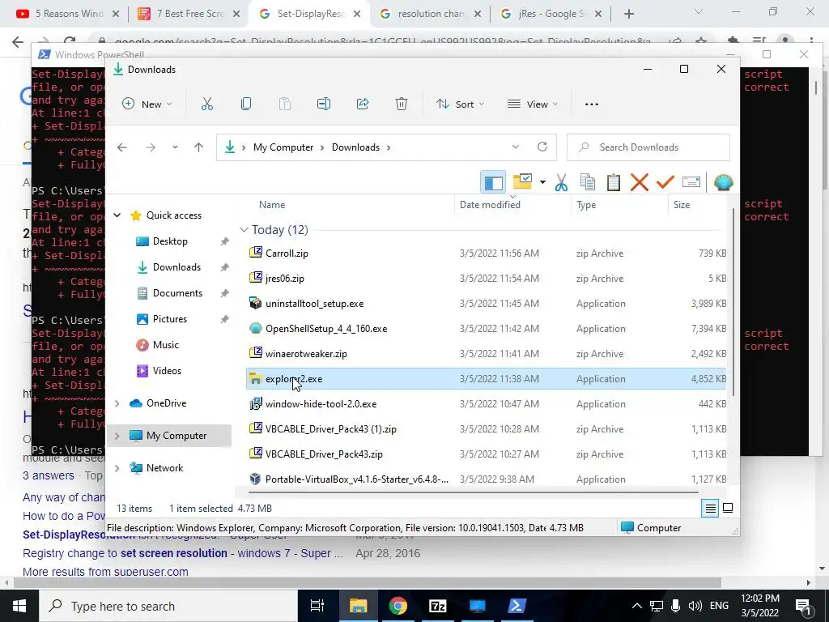
Task: Click in the Search Downloads box
Action: pyautogui.click(x=648, y=147)
